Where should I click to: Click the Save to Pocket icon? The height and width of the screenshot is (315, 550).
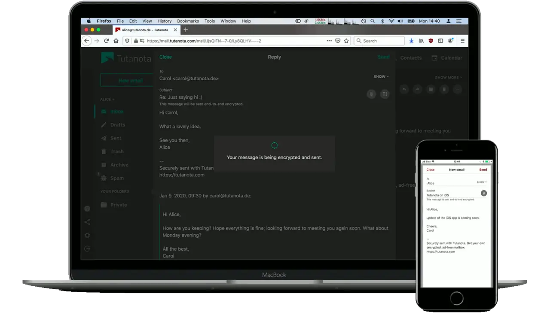(338, 41)
